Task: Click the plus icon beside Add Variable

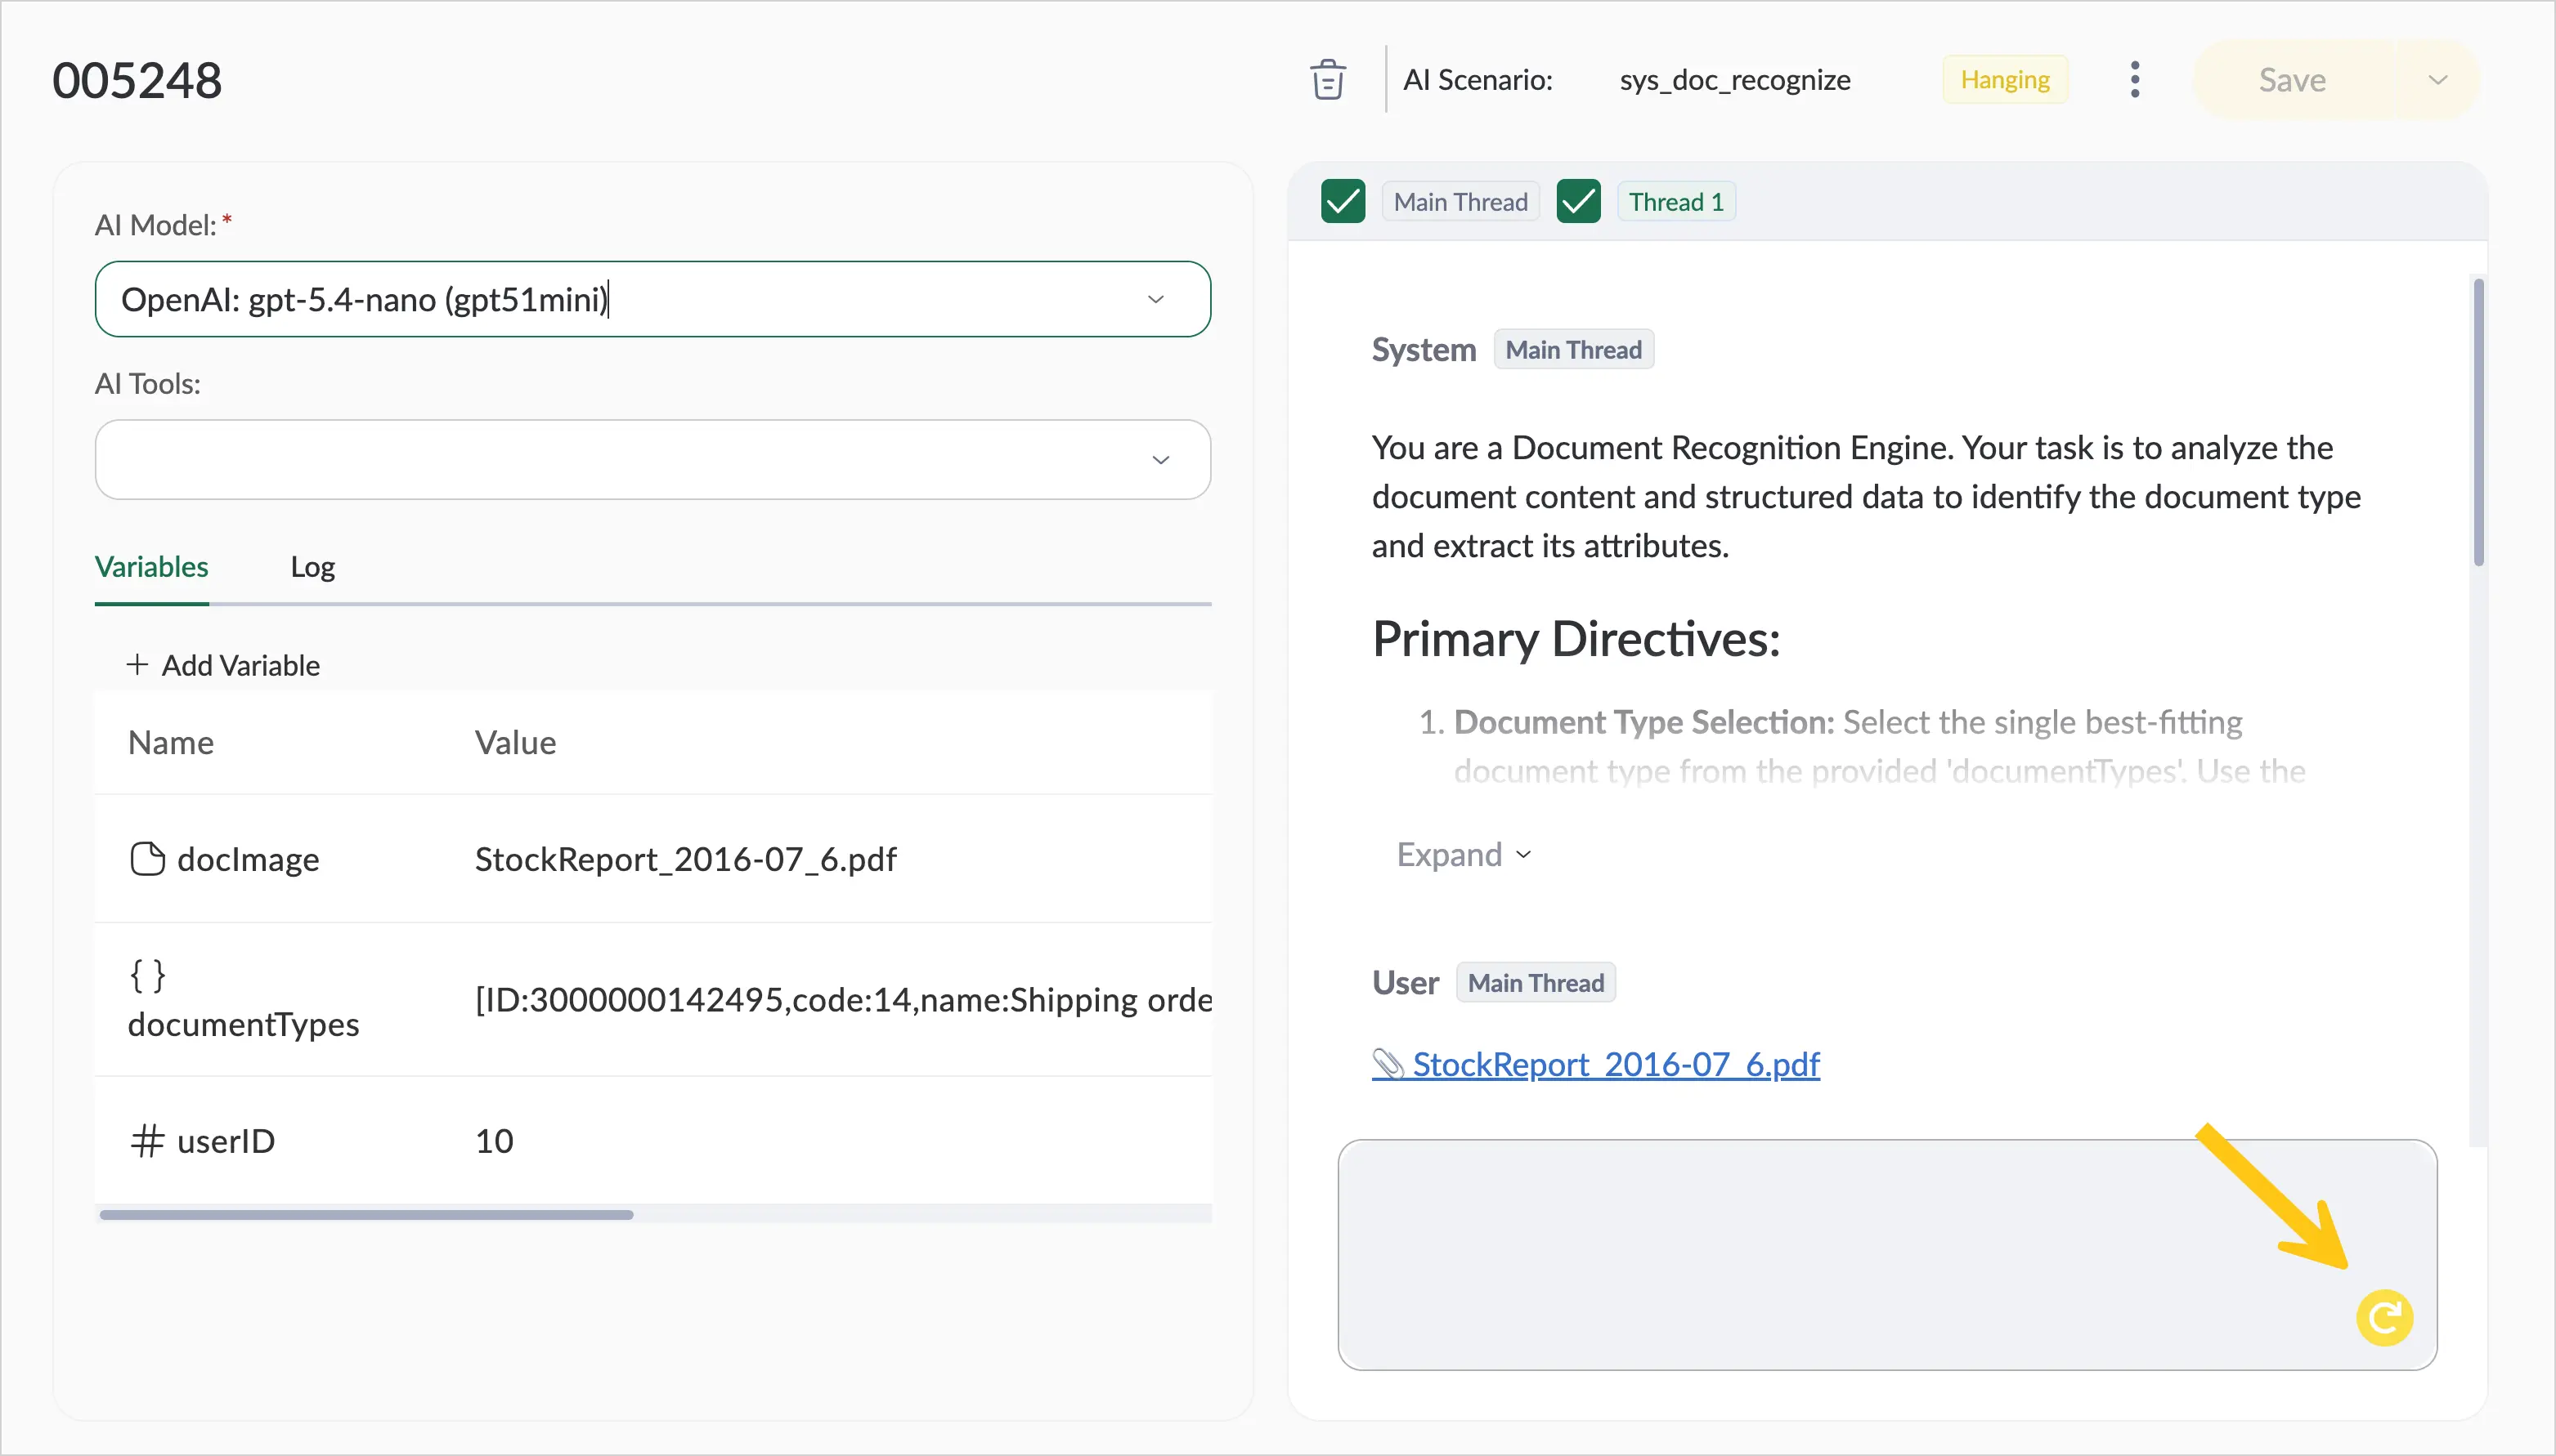Action: (x=137, y=664)
